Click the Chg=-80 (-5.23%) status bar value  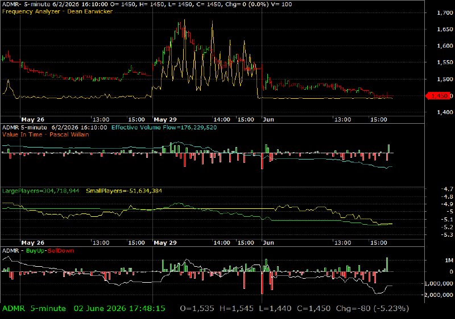(x=373, y=309)
